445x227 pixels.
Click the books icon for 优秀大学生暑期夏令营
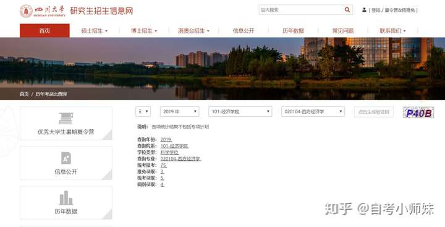(66, 119)
